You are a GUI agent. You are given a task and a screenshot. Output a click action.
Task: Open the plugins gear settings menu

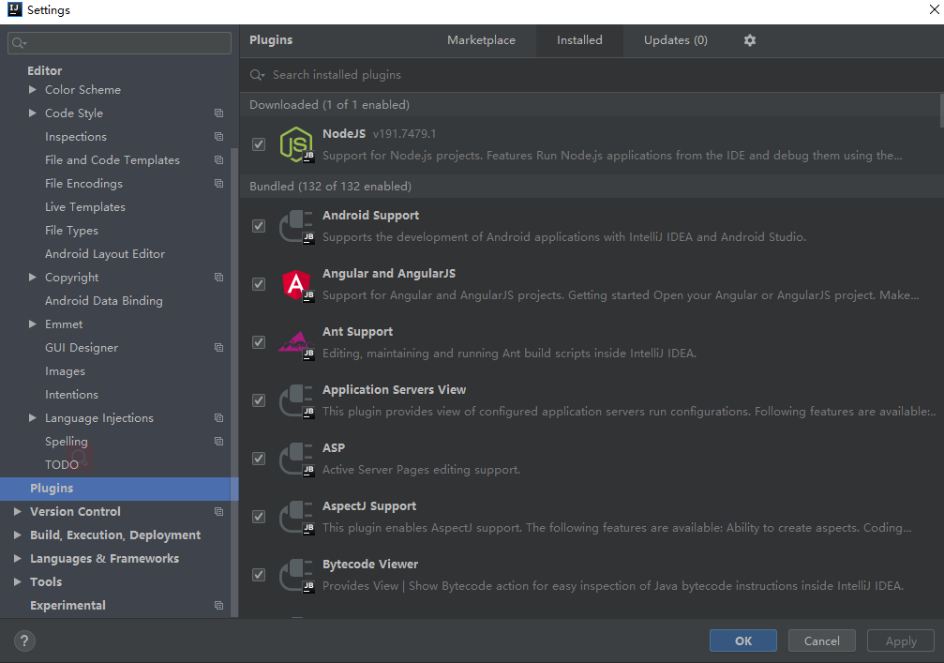pyautogui.click(x=750, y=40)
